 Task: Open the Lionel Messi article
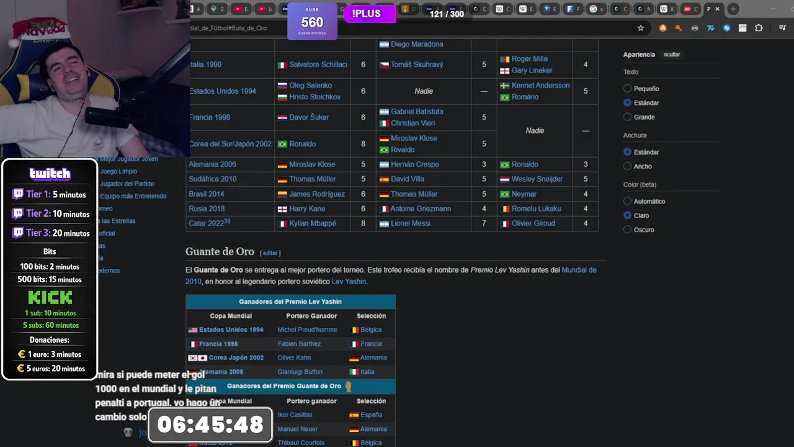point(411,223)
